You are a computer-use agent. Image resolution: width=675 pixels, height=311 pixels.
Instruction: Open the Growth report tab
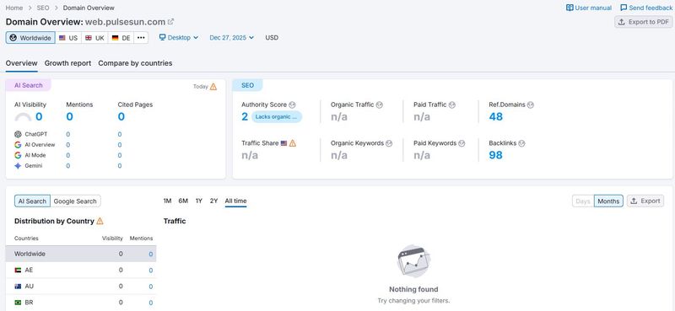click(67, 63)
